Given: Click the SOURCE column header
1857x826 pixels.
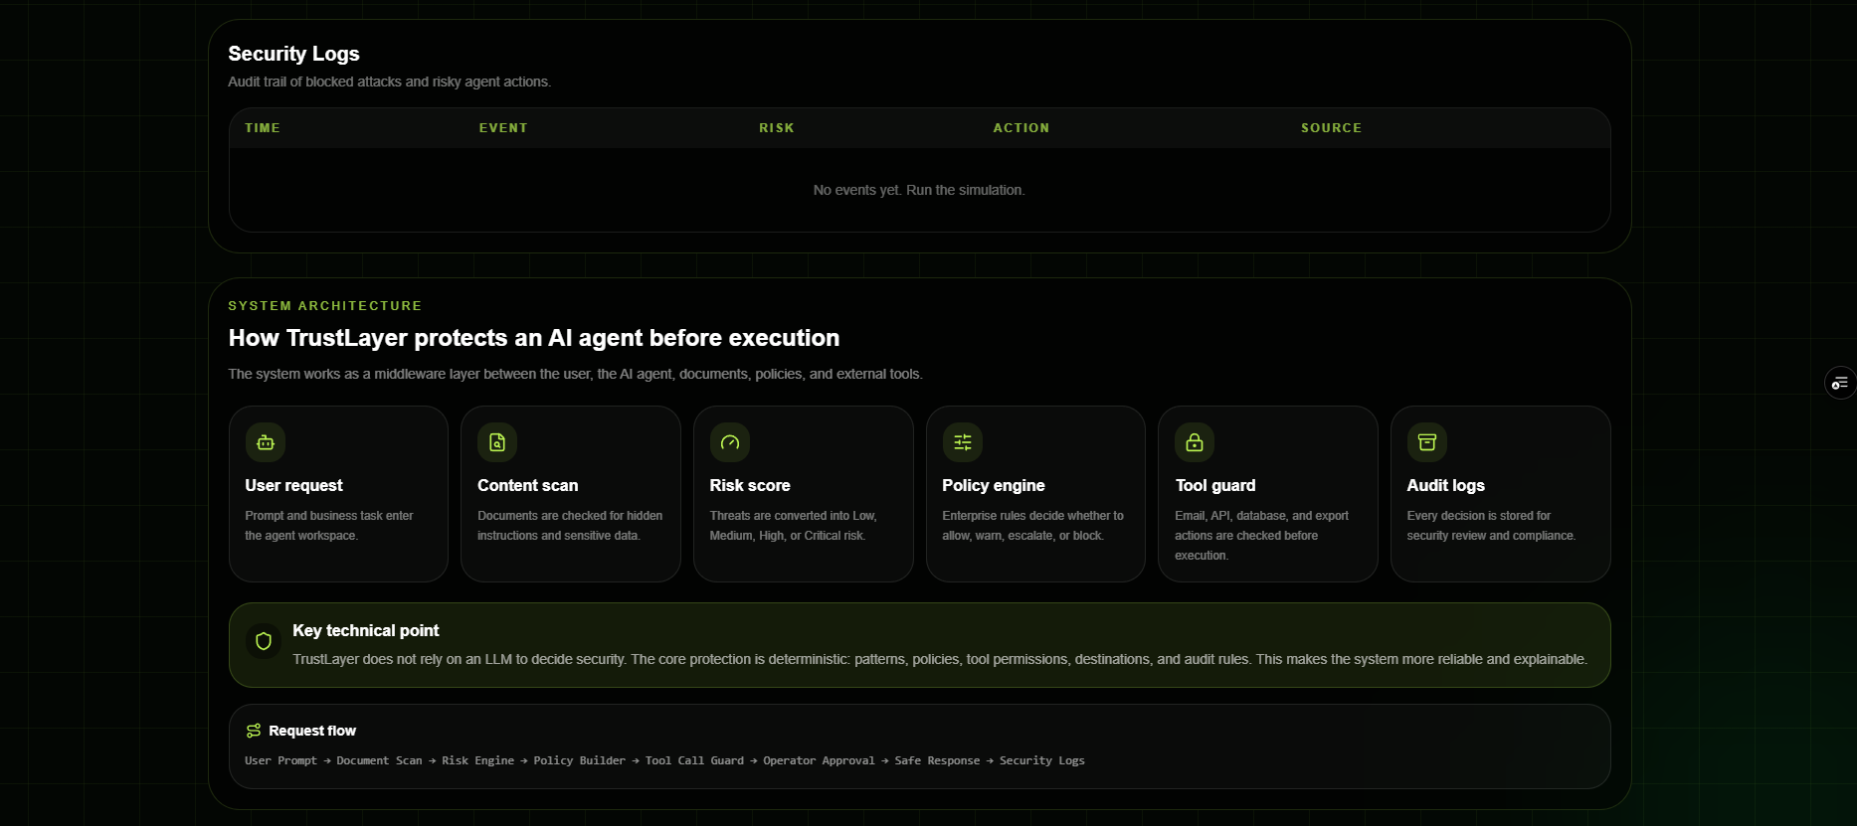Looking at the screenshot, I should pos(1332,128).
